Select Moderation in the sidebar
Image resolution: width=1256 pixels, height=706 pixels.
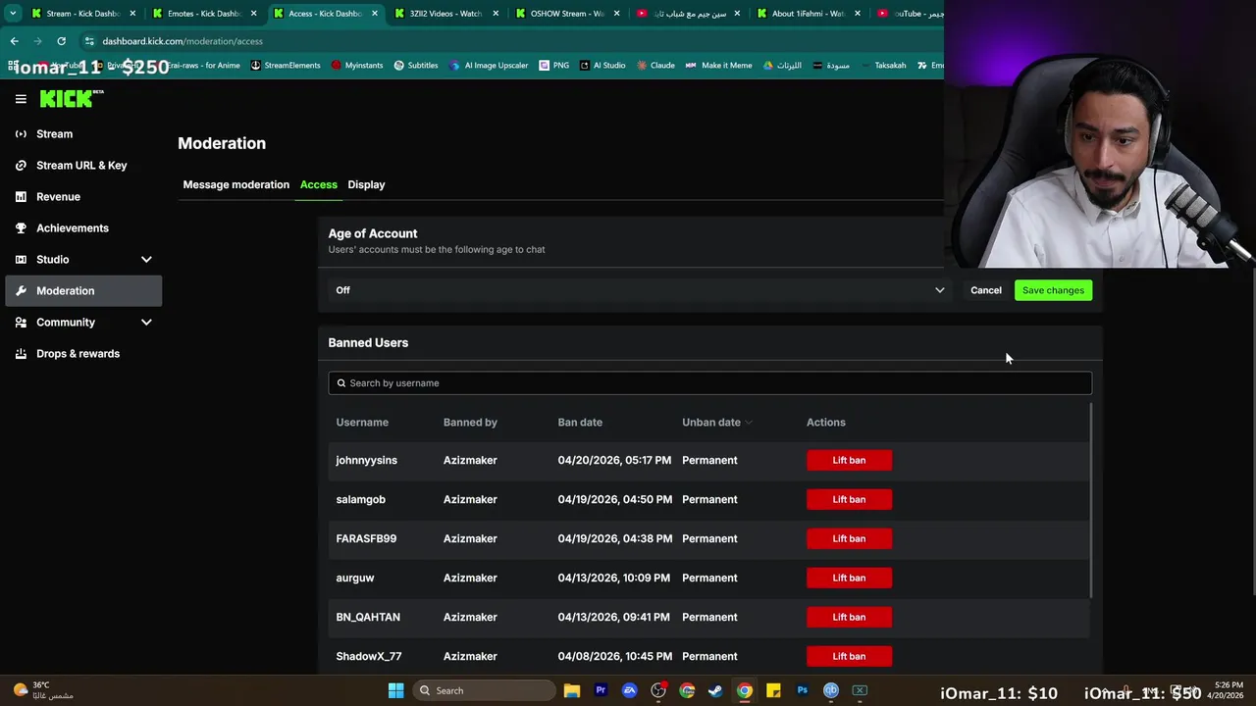83,290
